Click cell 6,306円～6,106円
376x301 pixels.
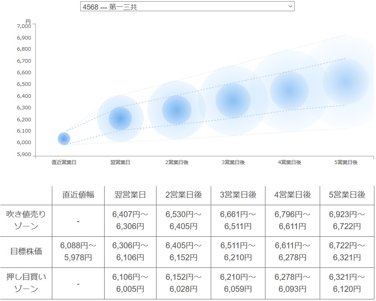click(130, 251)
